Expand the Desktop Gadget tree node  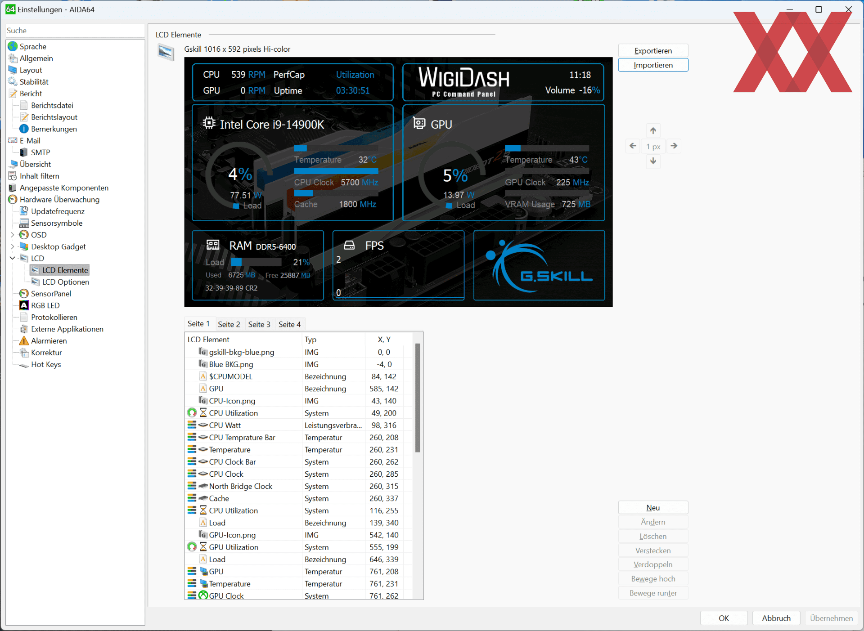click(13, 246)
